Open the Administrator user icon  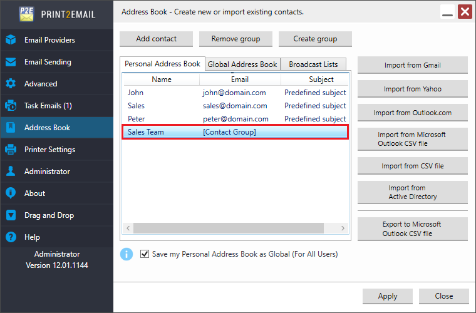coord(11,172)
